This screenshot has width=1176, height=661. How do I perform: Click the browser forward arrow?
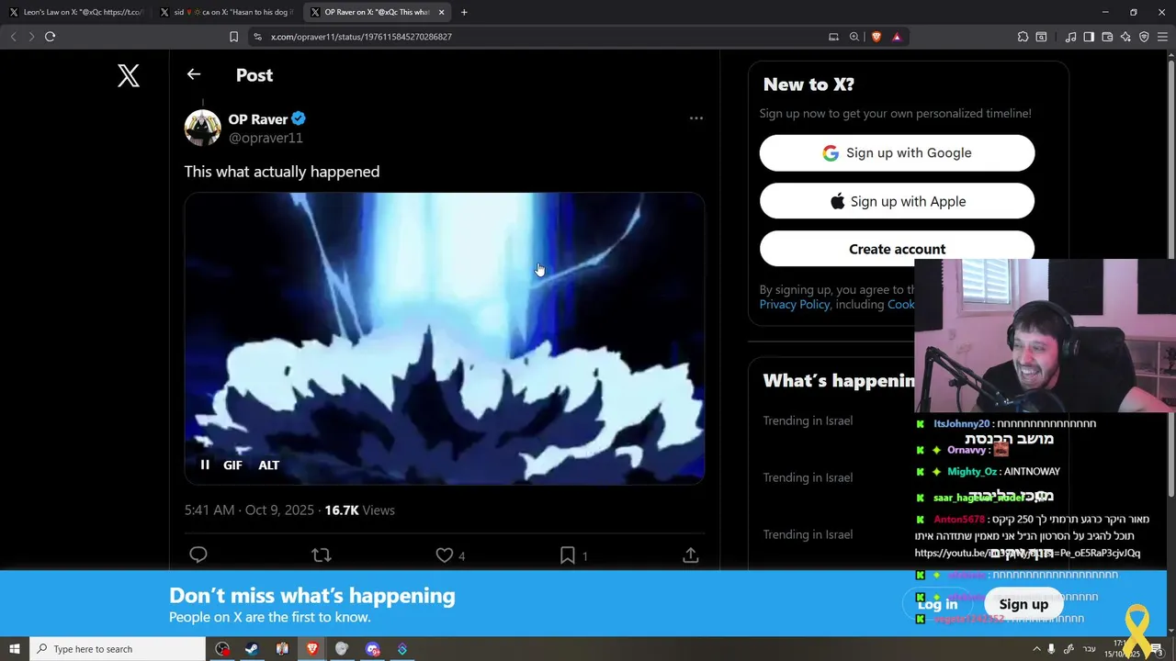31,37
